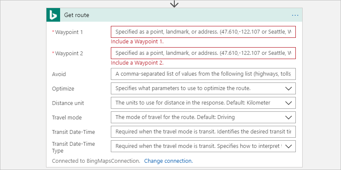Click the Transit Date-Time input field
341x170 pixels.
coord(203,132)
